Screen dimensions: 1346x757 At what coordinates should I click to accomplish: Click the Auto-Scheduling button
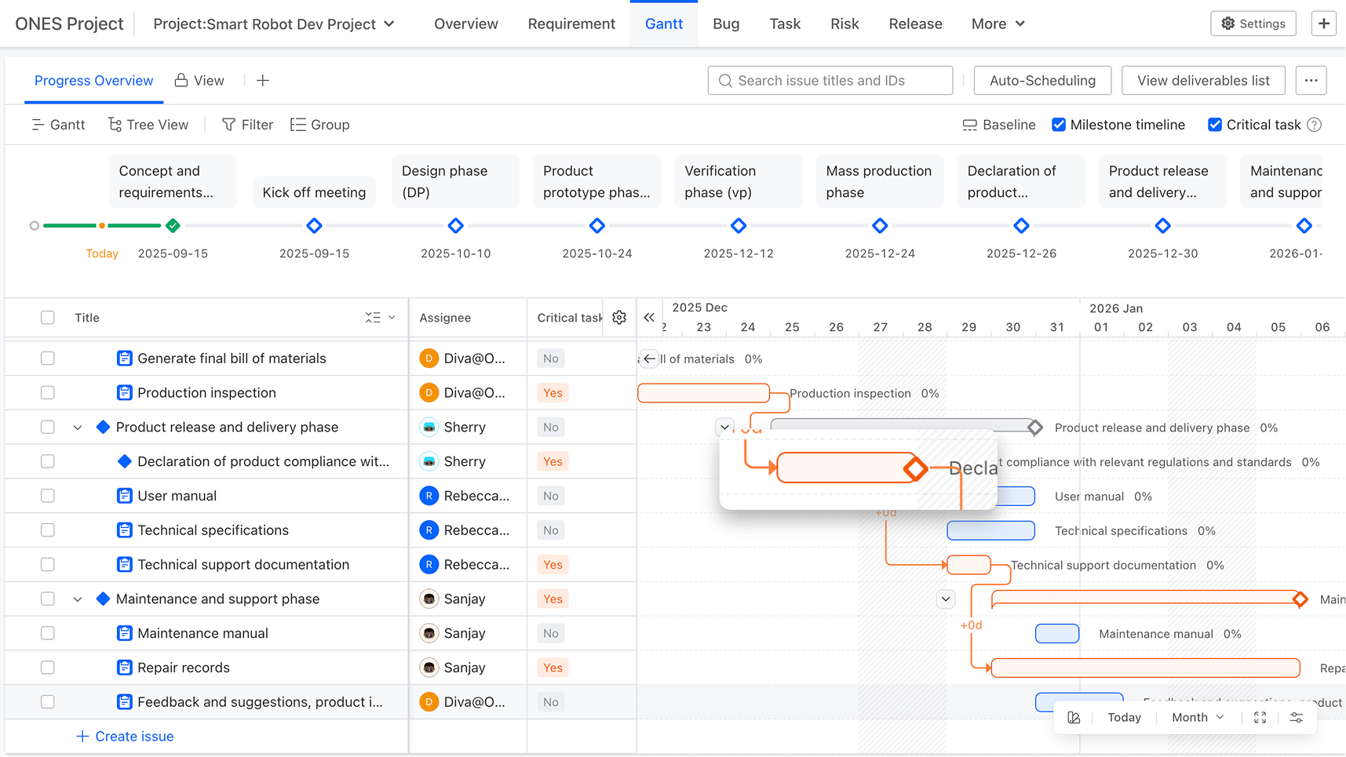1042,80
